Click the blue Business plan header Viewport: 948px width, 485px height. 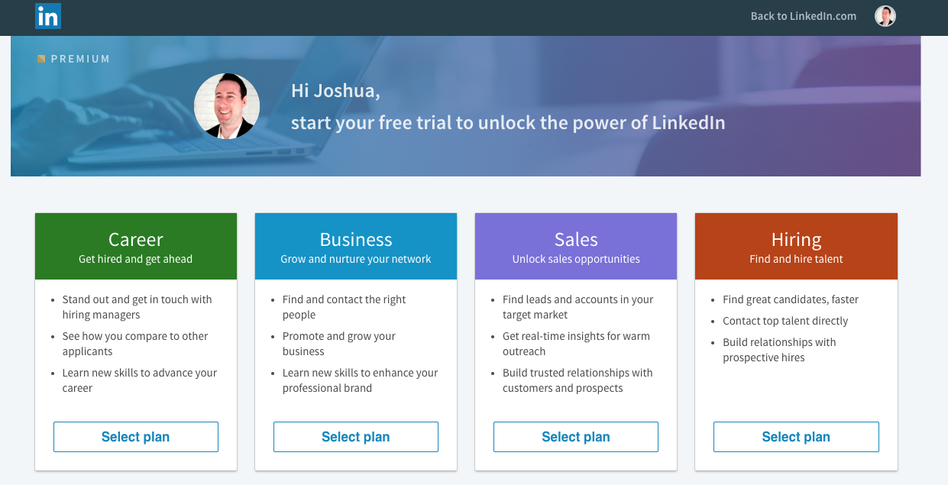tap(356, 247)
